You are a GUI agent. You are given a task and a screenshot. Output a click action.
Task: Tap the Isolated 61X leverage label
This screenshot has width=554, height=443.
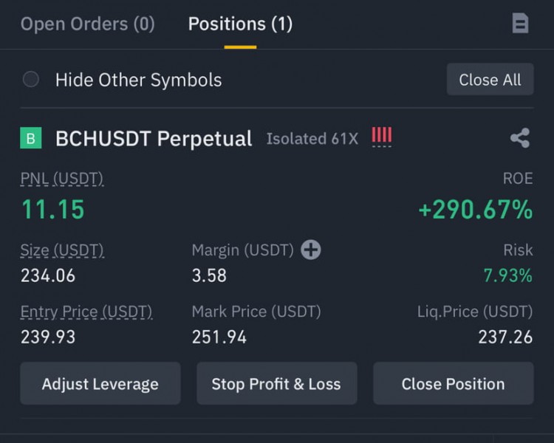click(312, 139)
